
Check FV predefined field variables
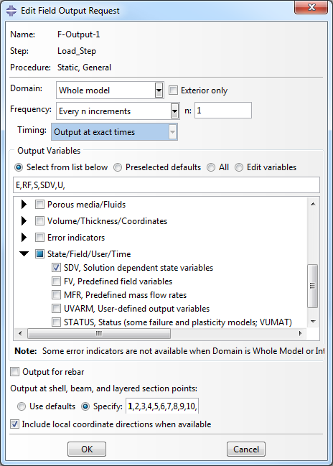tap(56, 281)
